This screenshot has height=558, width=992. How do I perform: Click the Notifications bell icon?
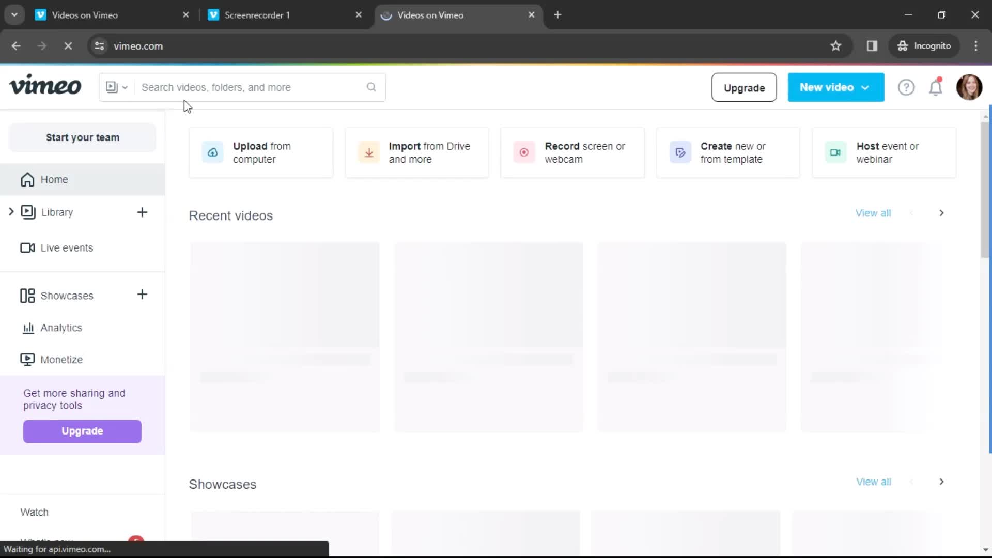pos(936,87)
